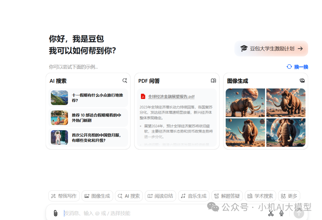Click the top-right mammoth image
This screenshot has width=322, height=220.
(286, 103)
